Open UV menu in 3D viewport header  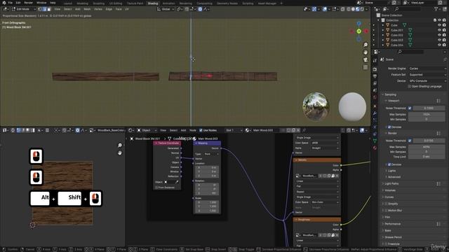click(126, 9)
